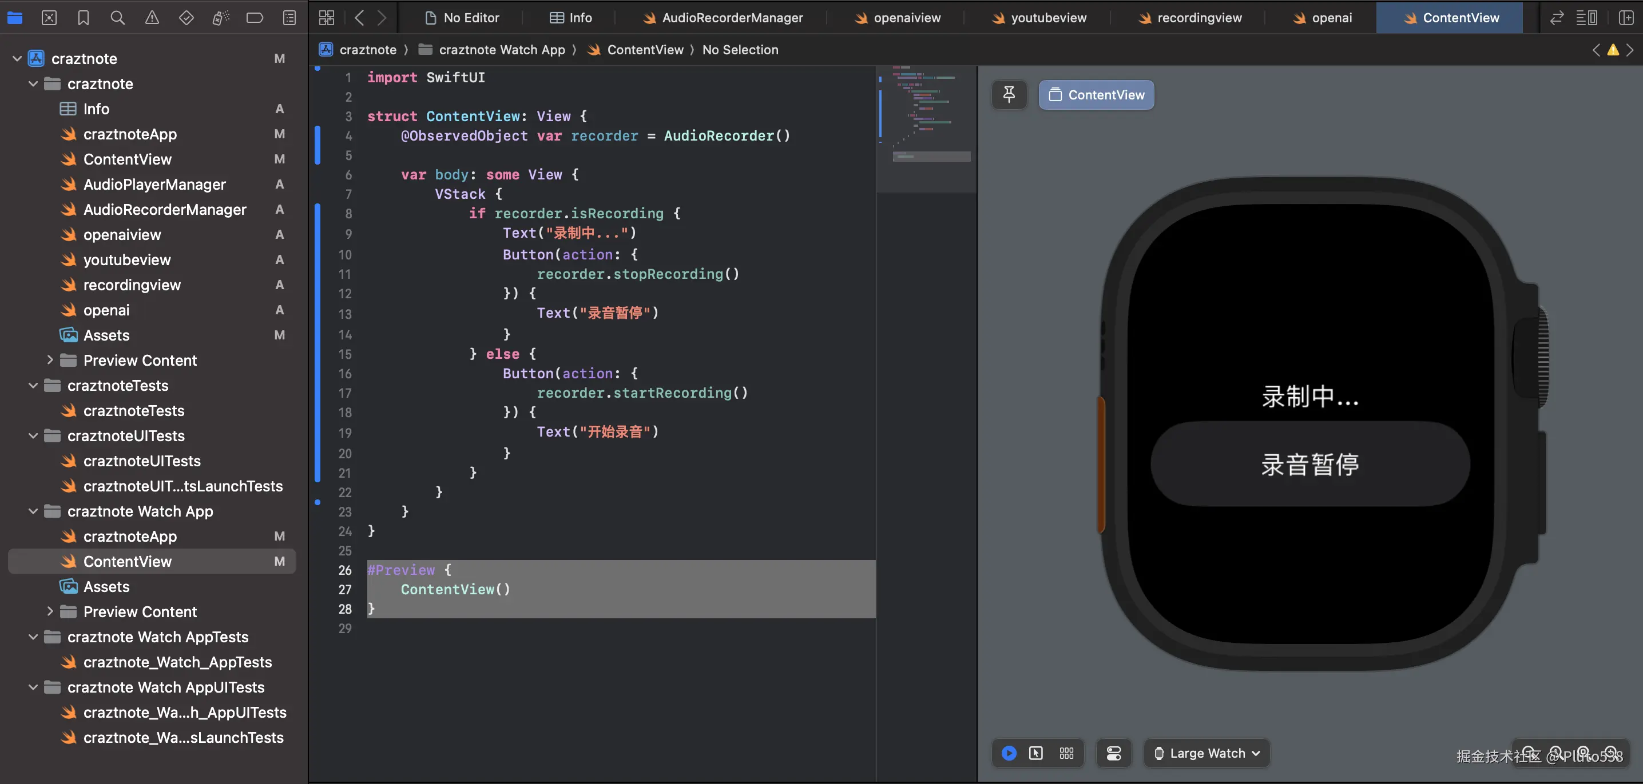Open the Large Watch device dropdown
The image size is (1643, 784).
tap(1207, 754)
